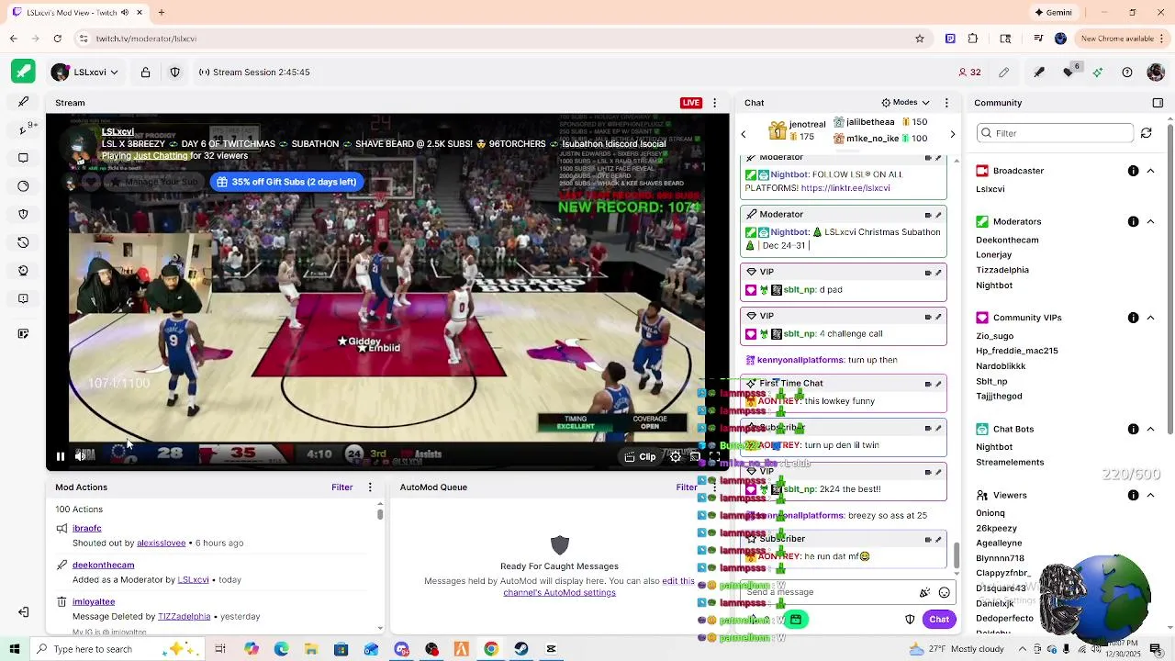Mute the stream volume icon
Screen dimensions: 1175x661
(x=81, y=456)
